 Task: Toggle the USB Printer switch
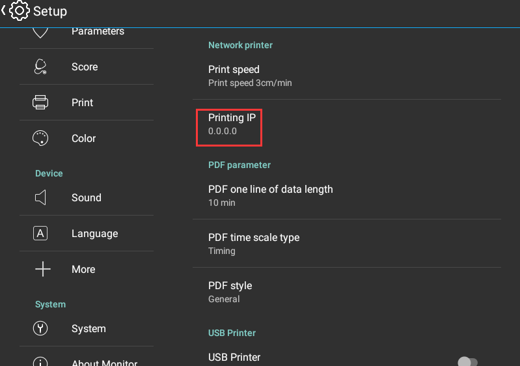tap(467, 361)
